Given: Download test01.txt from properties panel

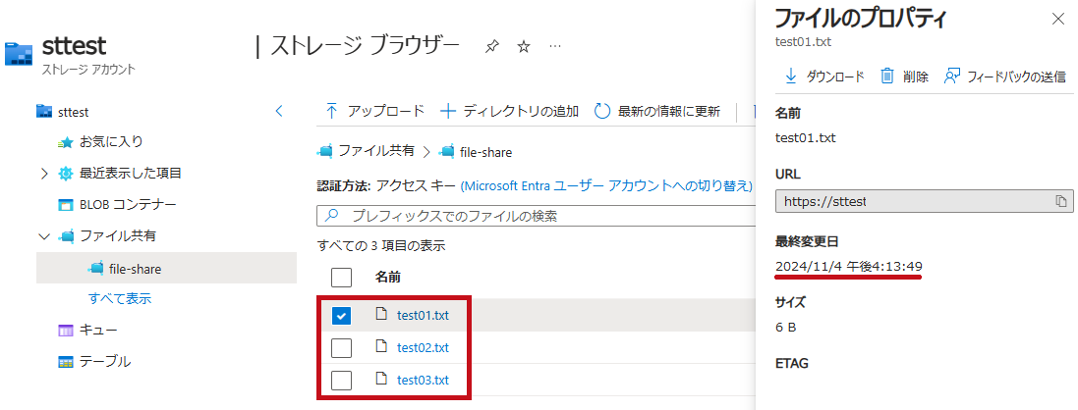Looking at the screenshot, I should (823, 77).
